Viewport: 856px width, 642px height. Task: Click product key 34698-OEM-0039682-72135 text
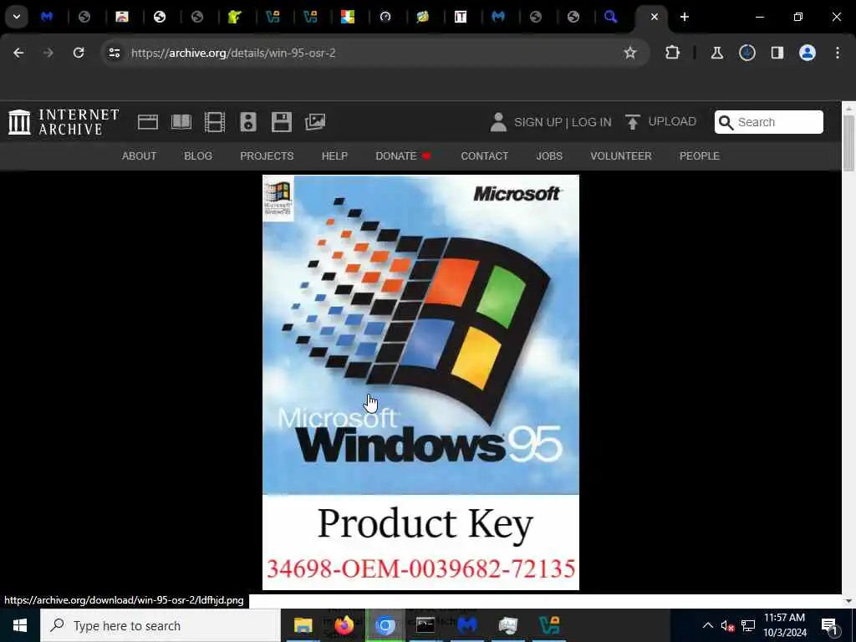tap(421, 568)
